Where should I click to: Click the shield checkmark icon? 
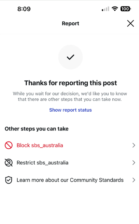pos(9,180)
